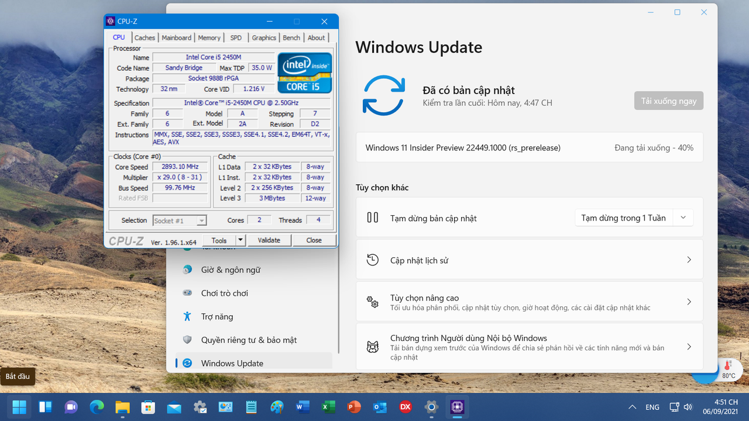This screenshot has width=749, height=421.
Task: Click the Insider Program cat icon
Action: [x=373, y=347]
